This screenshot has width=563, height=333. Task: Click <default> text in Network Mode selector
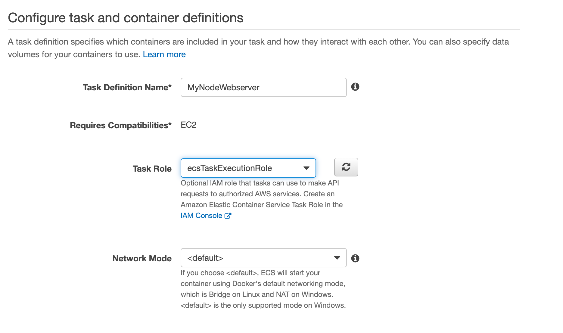pyautogui.click(x=205, y=258)
